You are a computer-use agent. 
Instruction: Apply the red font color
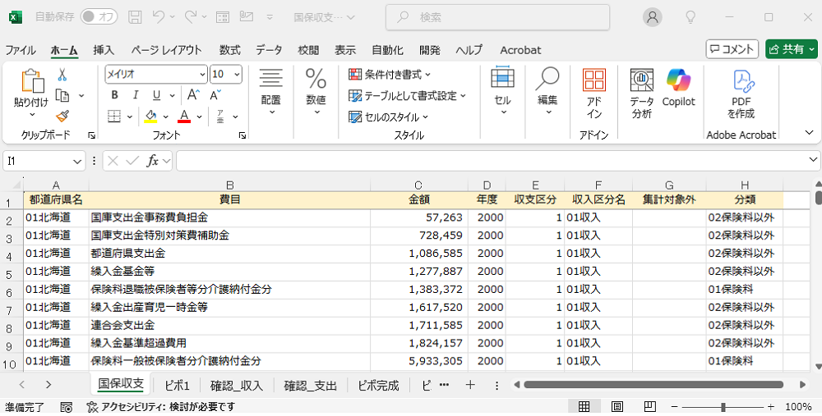coord(184,117)
